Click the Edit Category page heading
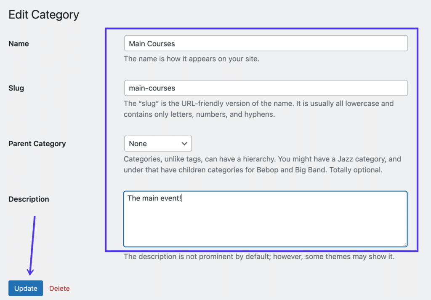Viewport: 431px width, 300px height. (x=43, y=14)
